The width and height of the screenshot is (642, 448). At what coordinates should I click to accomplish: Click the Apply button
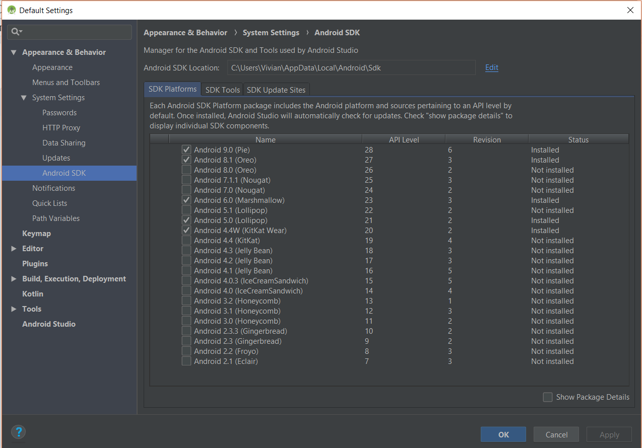[x=609, y=434]
